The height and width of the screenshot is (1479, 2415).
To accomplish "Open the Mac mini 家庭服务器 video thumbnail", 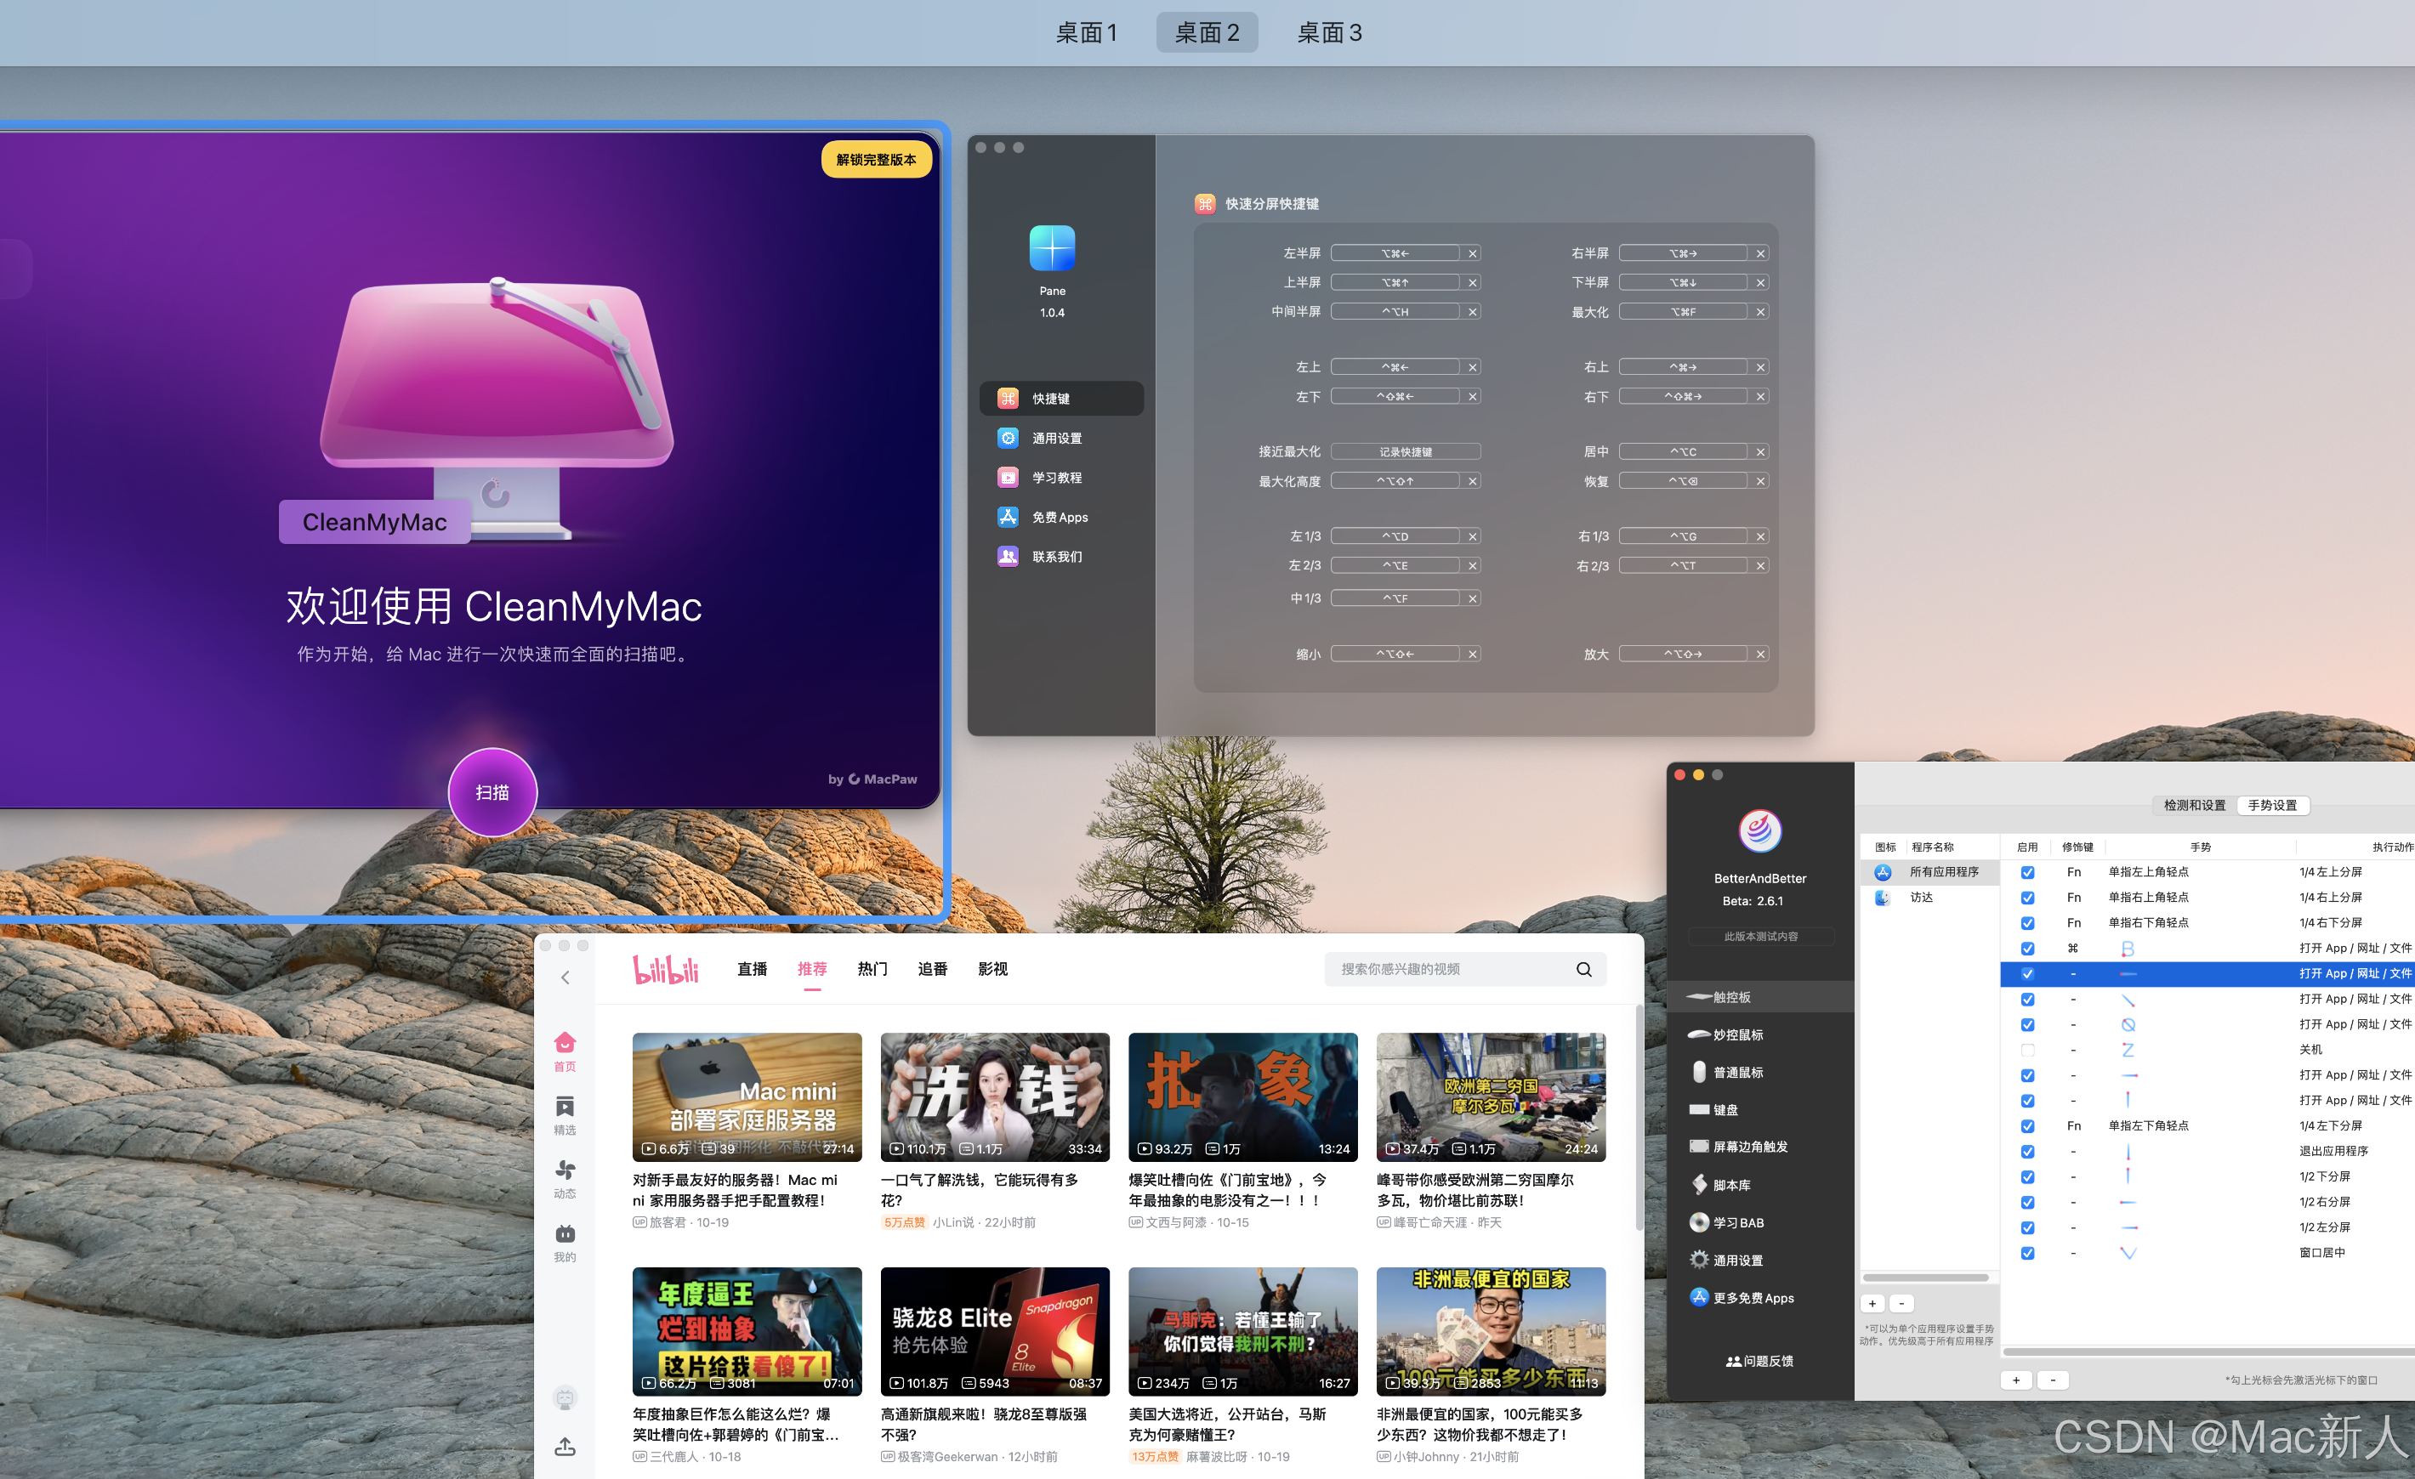I will (747, 1097).
